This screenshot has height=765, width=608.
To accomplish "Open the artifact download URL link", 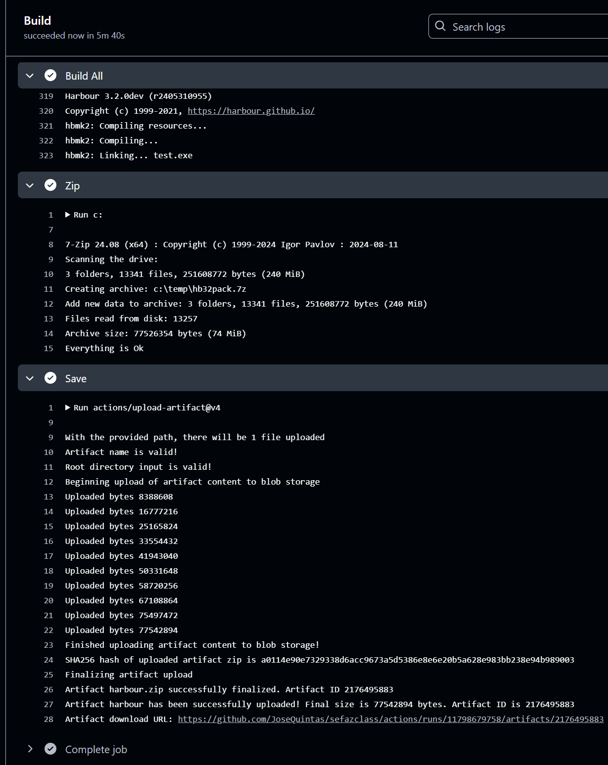I will (x=390, y=719).
